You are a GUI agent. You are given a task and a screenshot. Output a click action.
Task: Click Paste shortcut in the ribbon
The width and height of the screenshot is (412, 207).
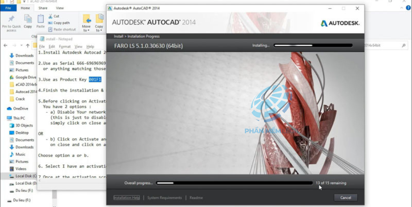point(62,29)
